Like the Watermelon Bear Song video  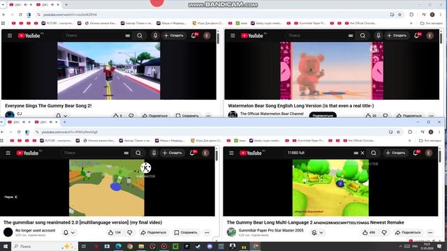point(371,116)
